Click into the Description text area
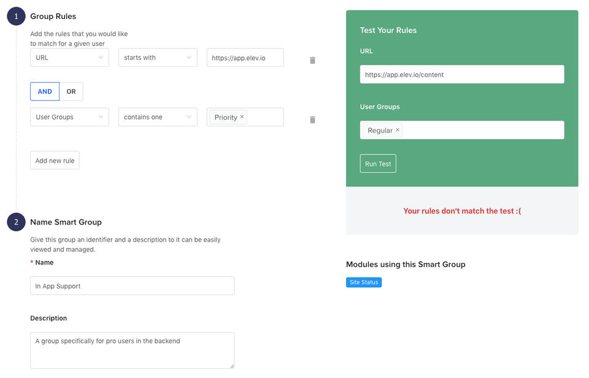Image resolution: width=589 pixels, height=378 pixels. click(x=132, y=350)
